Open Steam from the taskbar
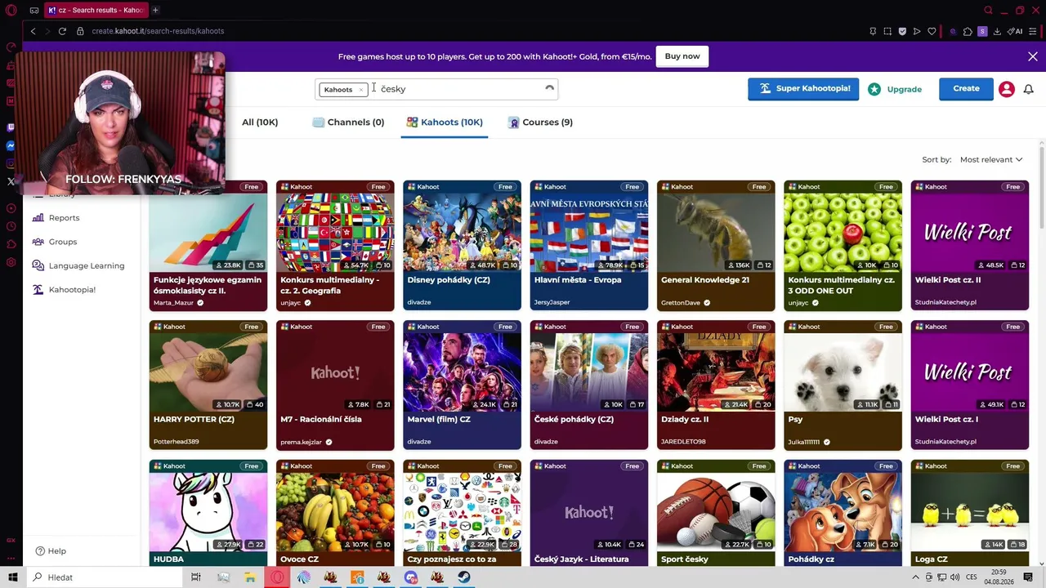 (x=464, y=577)
